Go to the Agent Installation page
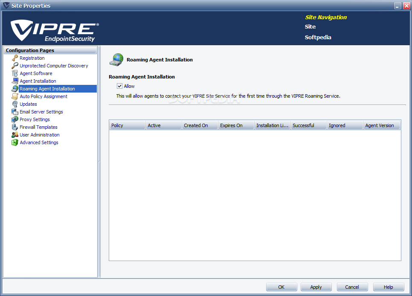412x296 pixels. (x=38, y=81)
